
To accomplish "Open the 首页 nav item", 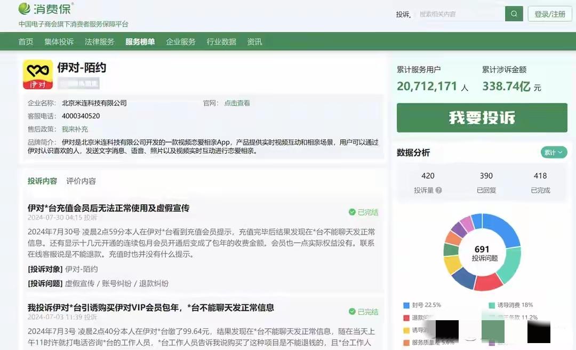I will pyautogui.click(x=26, y=42).
